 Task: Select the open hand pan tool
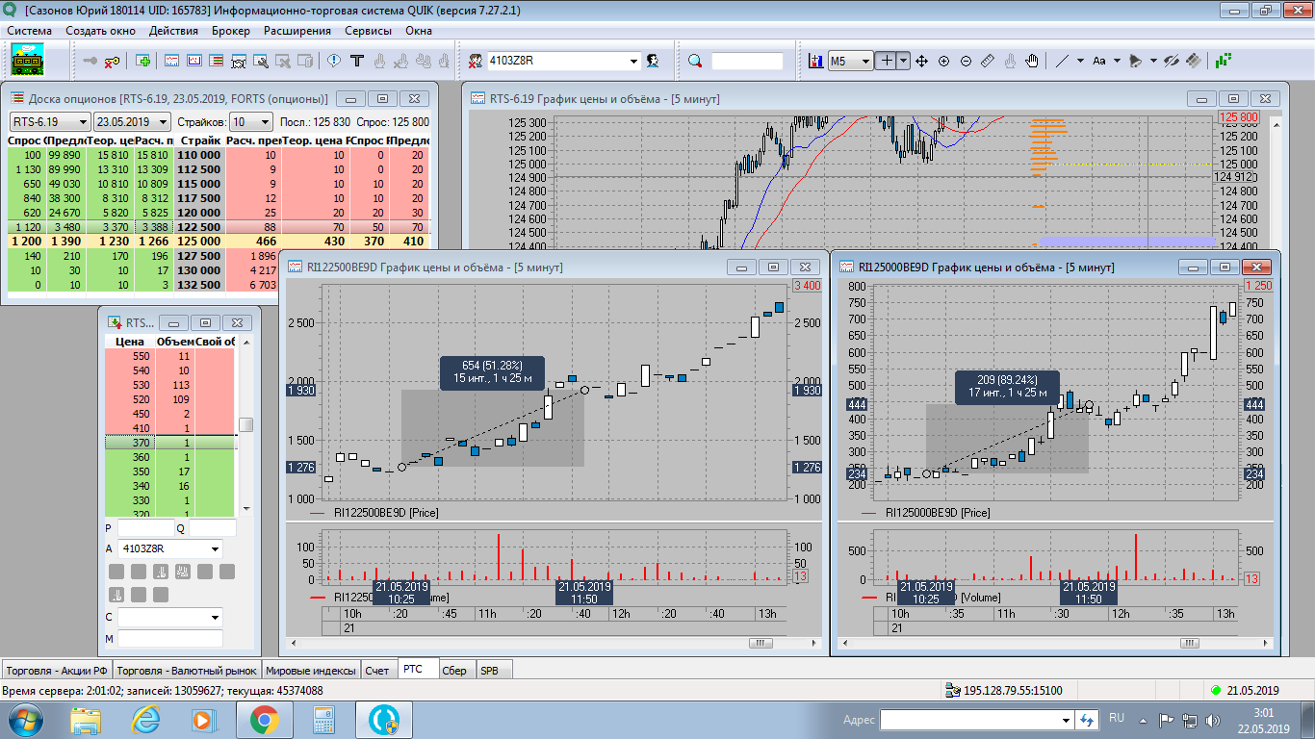[x=1032, y=61]
